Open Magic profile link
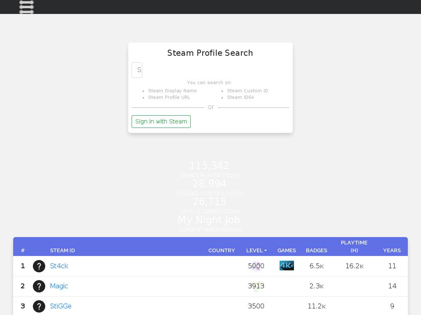Viewport: 421px width, 315px height. pos(59,286)
